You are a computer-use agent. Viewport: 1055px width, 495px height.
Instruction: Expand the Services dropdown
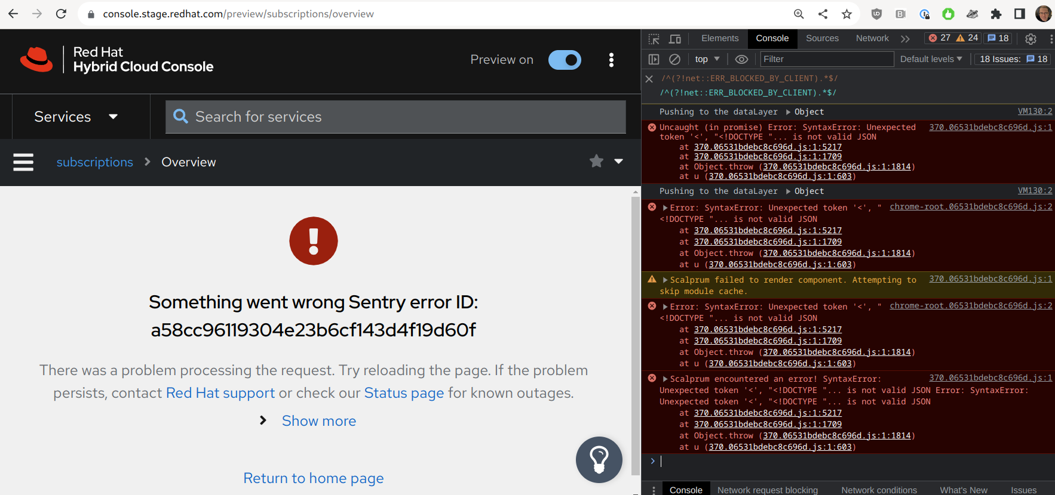point(76,117)
